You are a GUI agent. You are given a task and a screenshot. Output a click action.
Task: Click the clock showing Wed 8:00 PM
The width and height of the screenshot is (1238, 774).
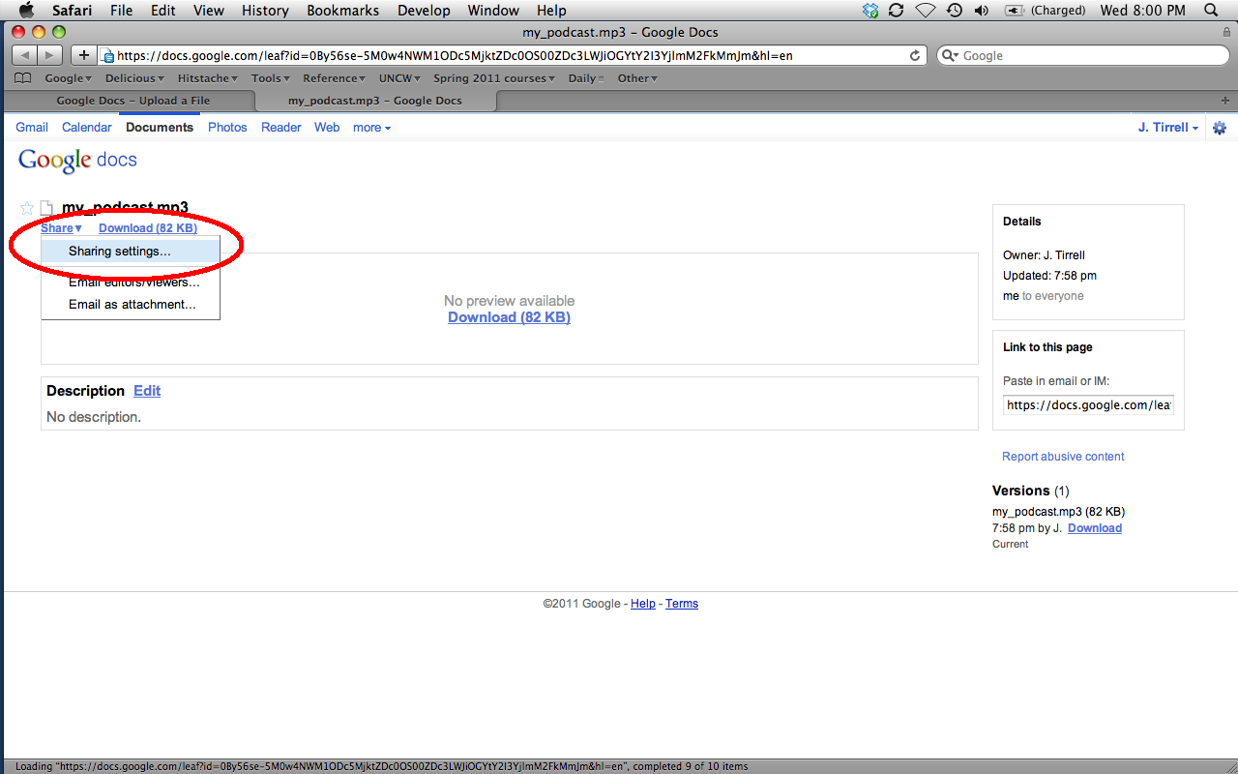[1143, 11]
